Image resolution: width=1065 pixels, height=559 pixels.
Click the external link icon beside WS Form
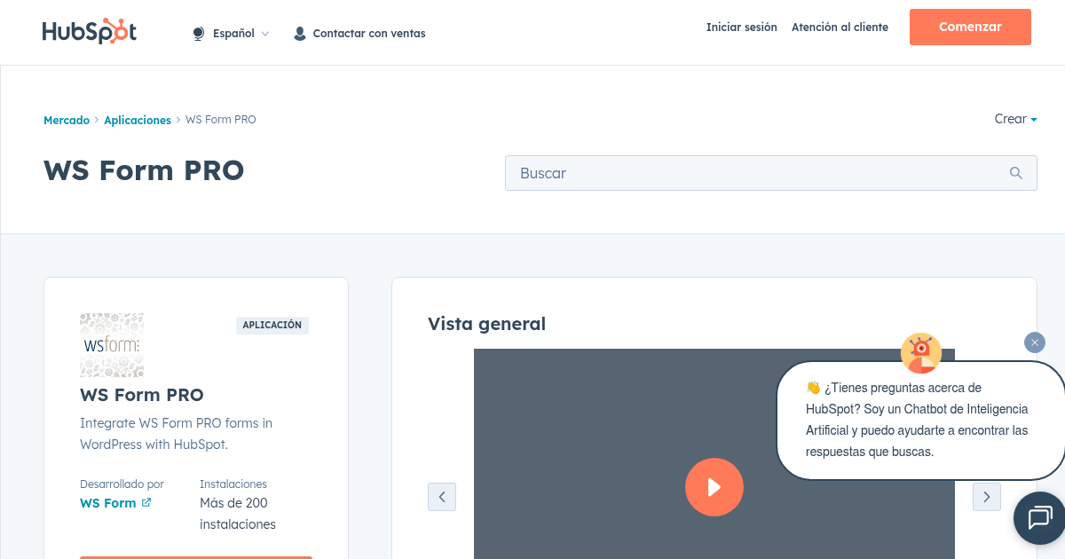tap(146, 502)
